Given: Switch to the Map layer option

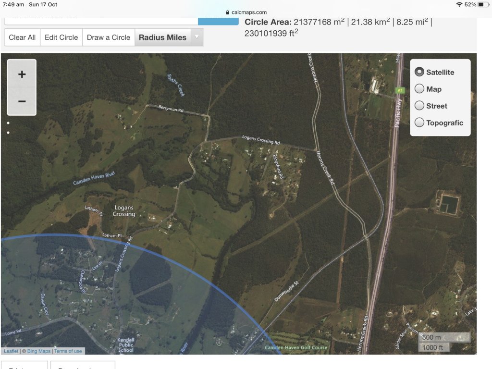Looking at the screenshot, I should pyautogui.click(x=419, y=89).
